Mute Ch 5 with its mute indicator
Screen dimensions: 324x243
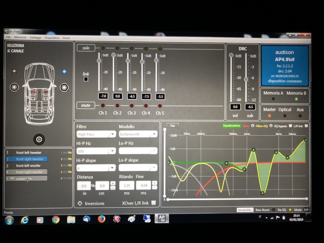[x=160, y=106]
